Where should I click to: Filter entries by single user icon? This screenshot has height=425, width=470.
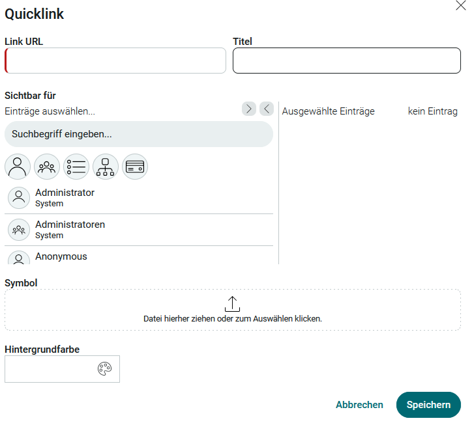[18, 167]
